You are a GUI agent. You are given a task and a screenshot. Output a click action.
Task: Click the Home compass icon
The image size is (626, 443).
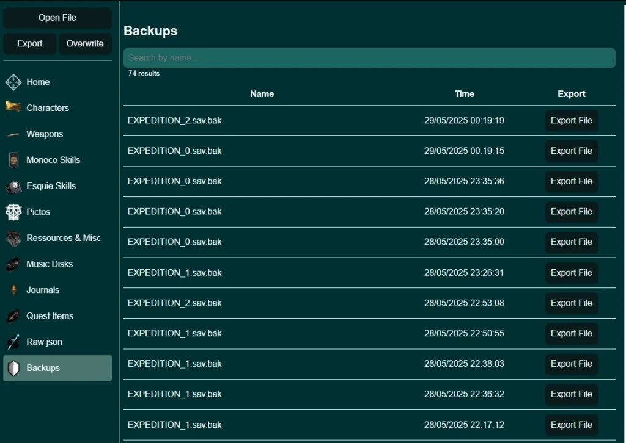pos(13,82)
